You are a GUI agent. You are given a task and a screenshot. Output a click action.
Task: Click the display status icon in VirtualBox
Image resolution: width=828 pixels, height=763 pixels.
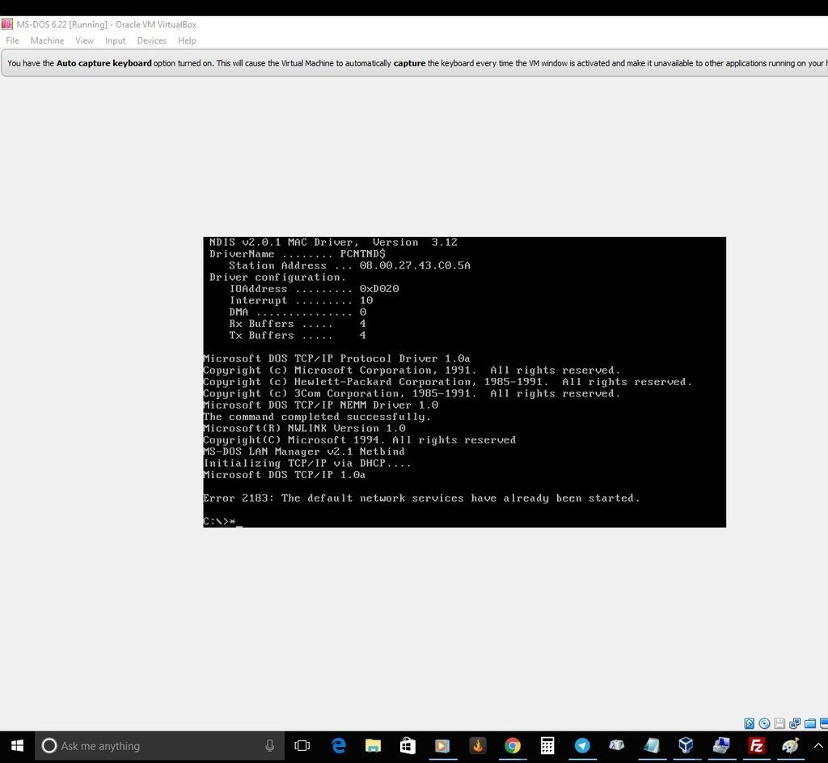(824, 722)
